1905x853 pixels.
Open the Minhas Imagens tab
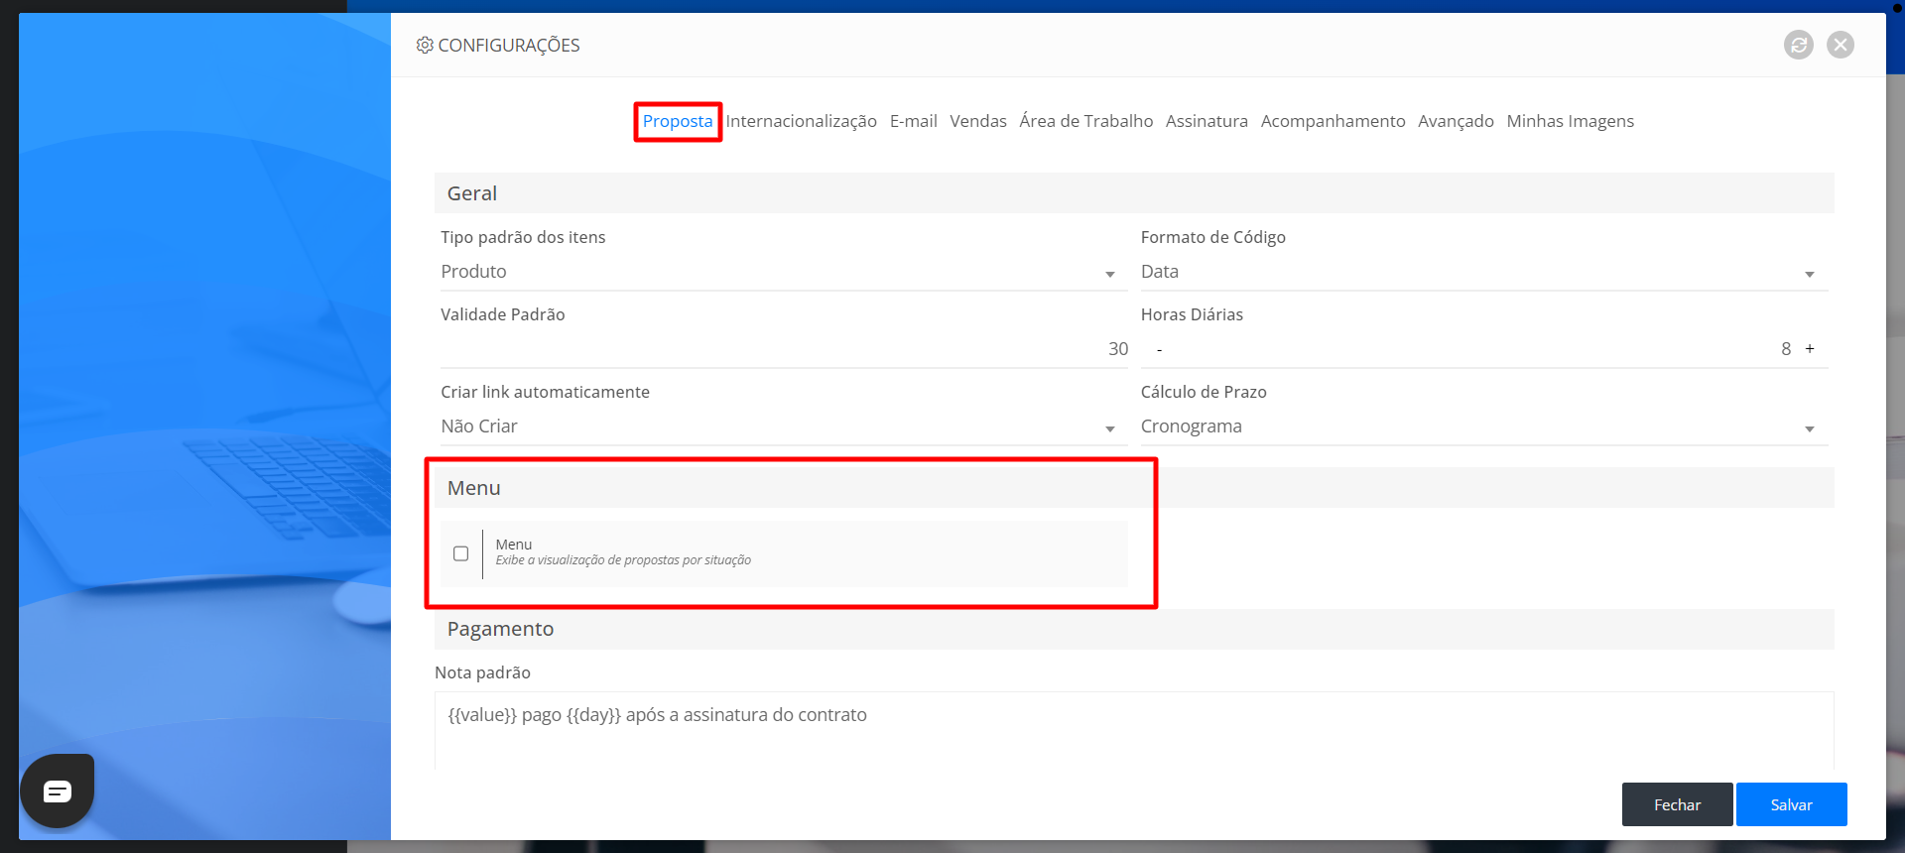(1570, 121)
